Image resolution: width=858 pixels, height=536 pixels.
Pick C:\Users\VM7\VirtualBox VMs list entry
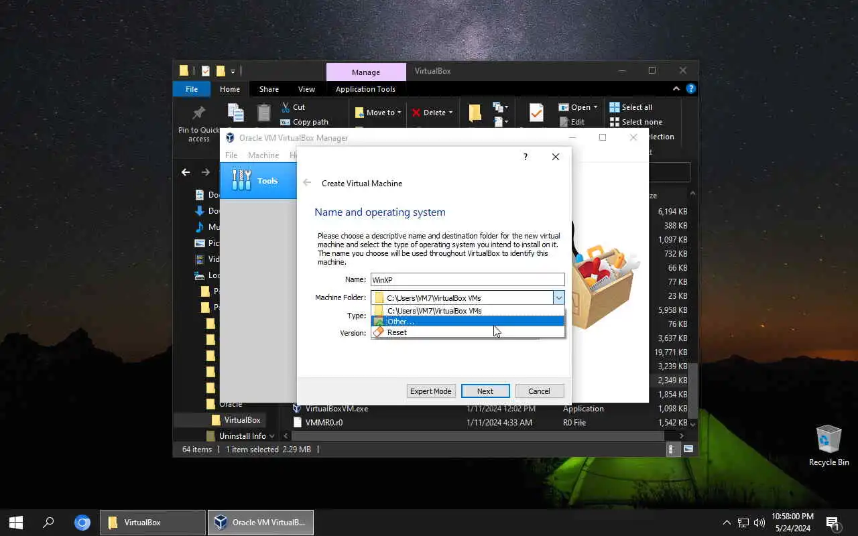pyautogui.click(x=468, y=311)
